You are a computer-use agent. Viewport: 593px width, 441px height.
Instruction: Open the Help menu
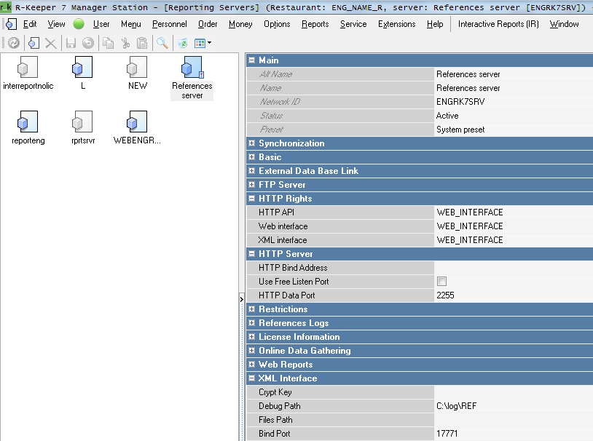coord(435,24)
